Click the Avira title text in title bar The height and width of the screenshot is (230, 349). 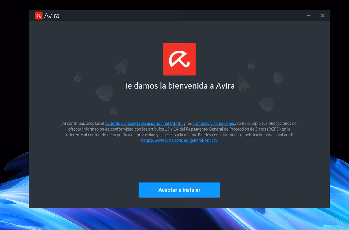coord(52,16)
